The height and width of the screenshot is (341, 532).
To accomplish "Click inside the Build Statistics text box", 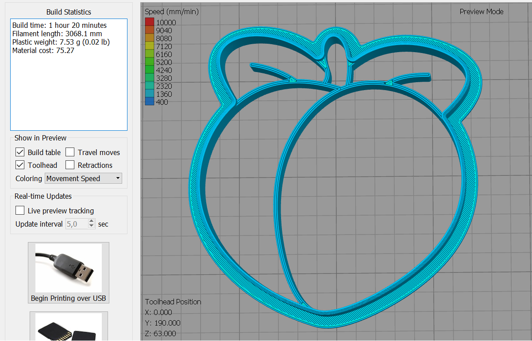I will pos(69,88).
